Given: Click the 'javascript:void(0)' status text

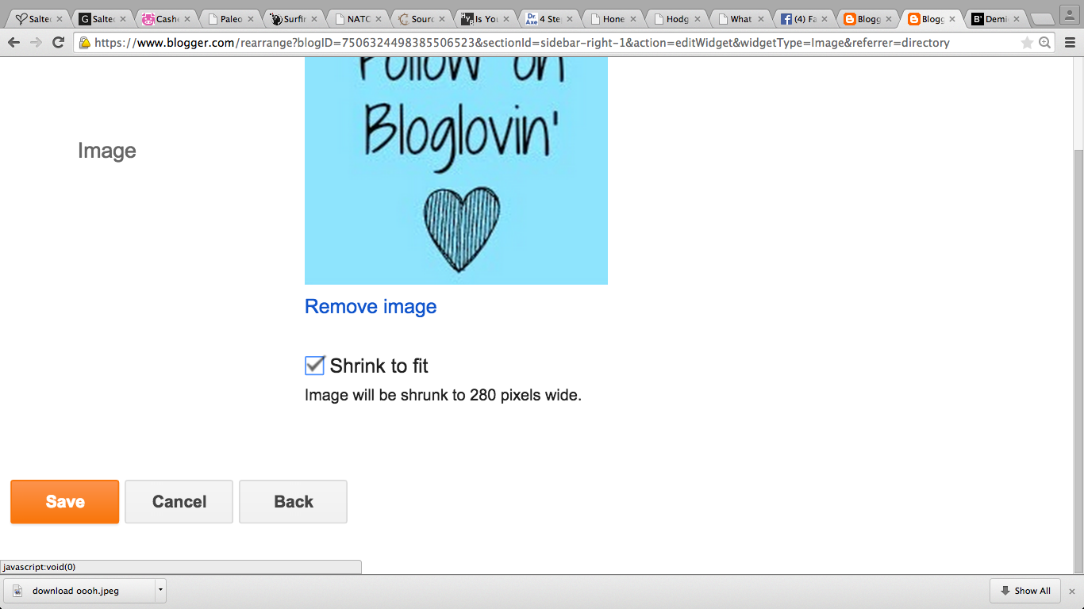Looking at the screenshot, I should pos(39,567).
